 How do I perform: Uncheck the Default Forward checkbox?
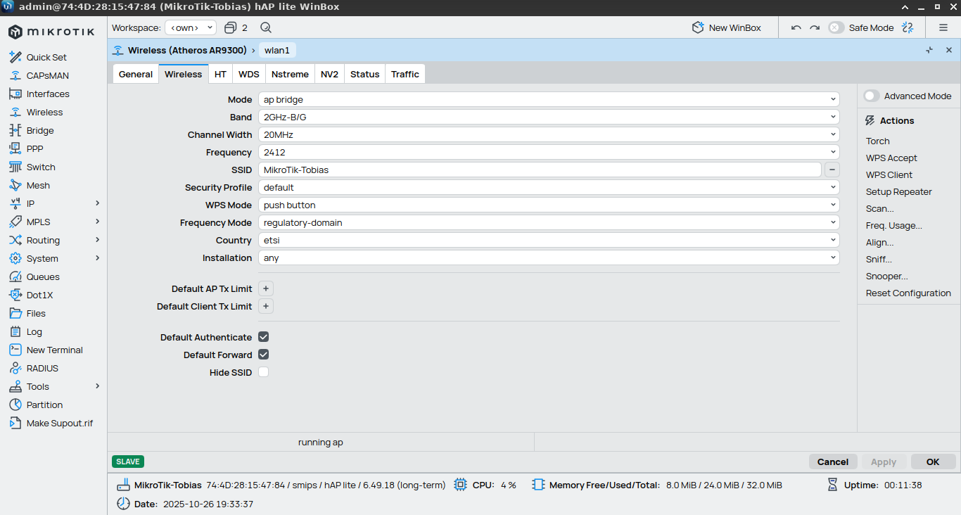point(264,355)
